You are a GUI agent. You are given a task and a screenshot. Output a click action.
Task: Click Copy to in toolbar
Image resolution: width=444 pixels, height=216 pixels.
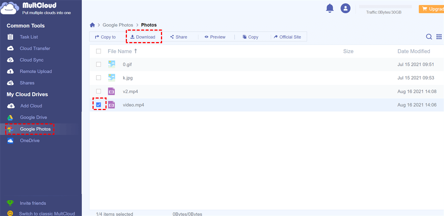[105, 37]
